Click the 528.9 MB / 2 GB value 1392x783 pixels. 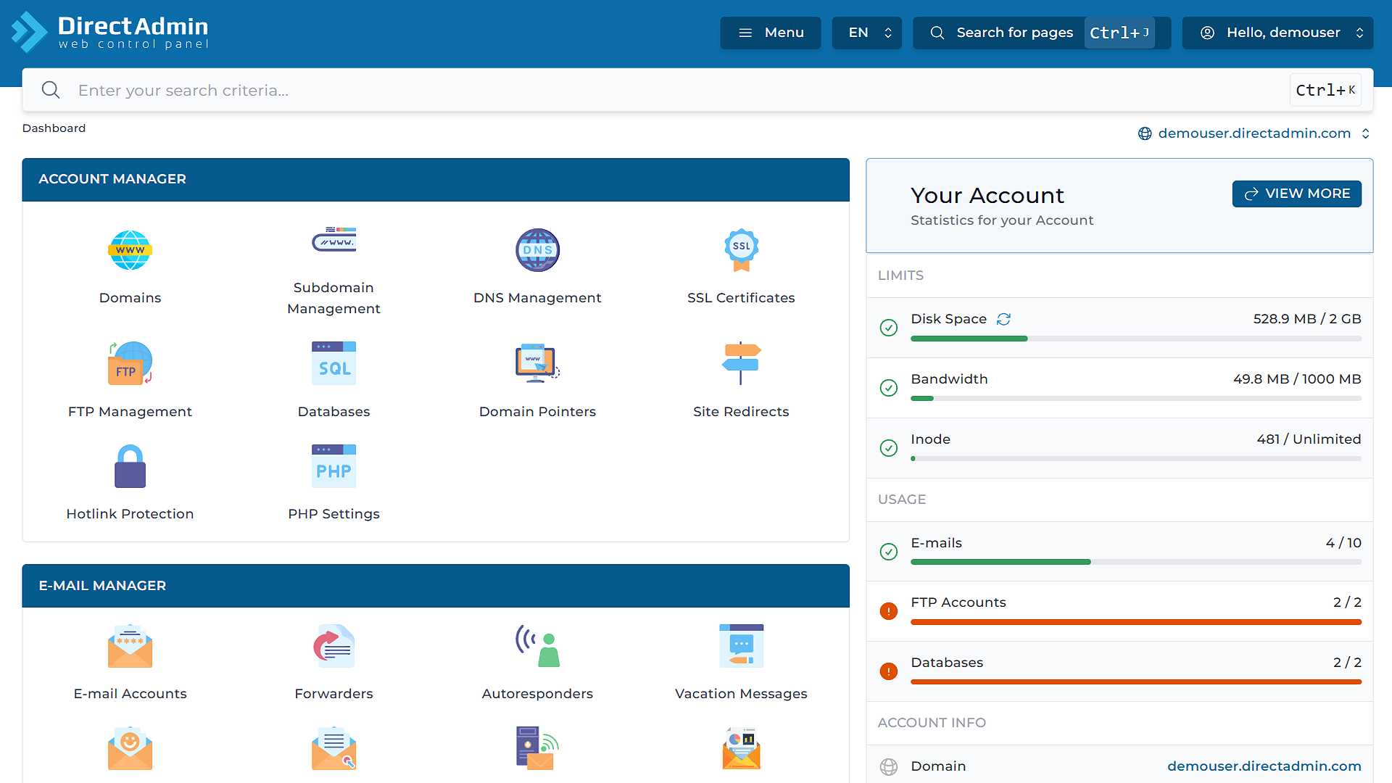point(1306,319)
